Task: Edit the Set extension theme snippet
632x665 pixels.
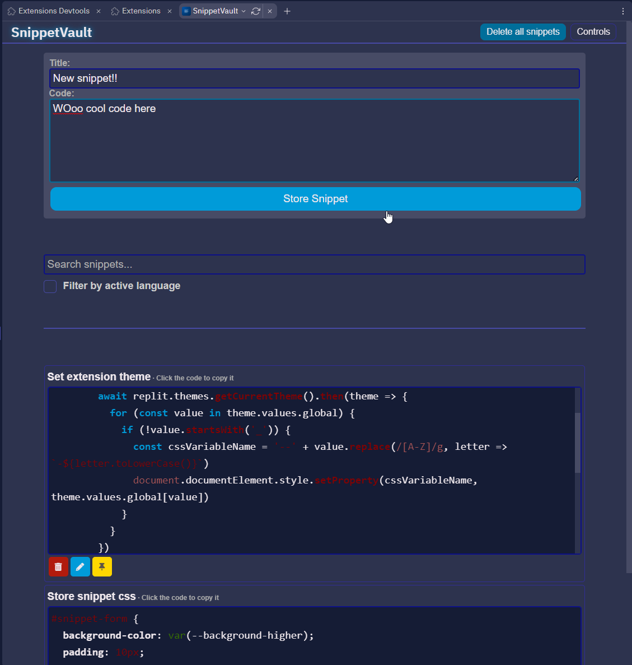Action: 80,566
